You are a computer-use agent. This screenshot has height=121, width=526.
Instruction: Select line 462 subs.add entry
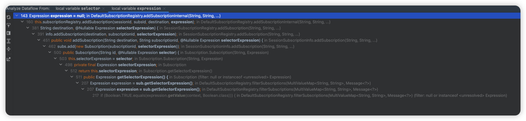click(x=171, y=47)
